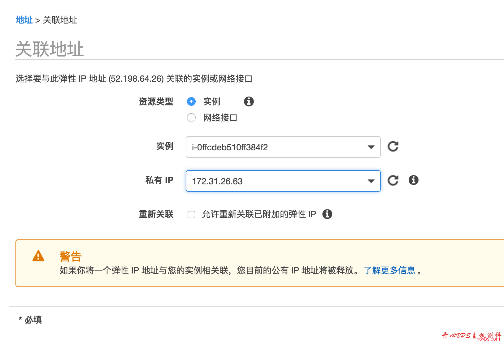Refresh the 实例 instance dropdown list

point(393,147)
